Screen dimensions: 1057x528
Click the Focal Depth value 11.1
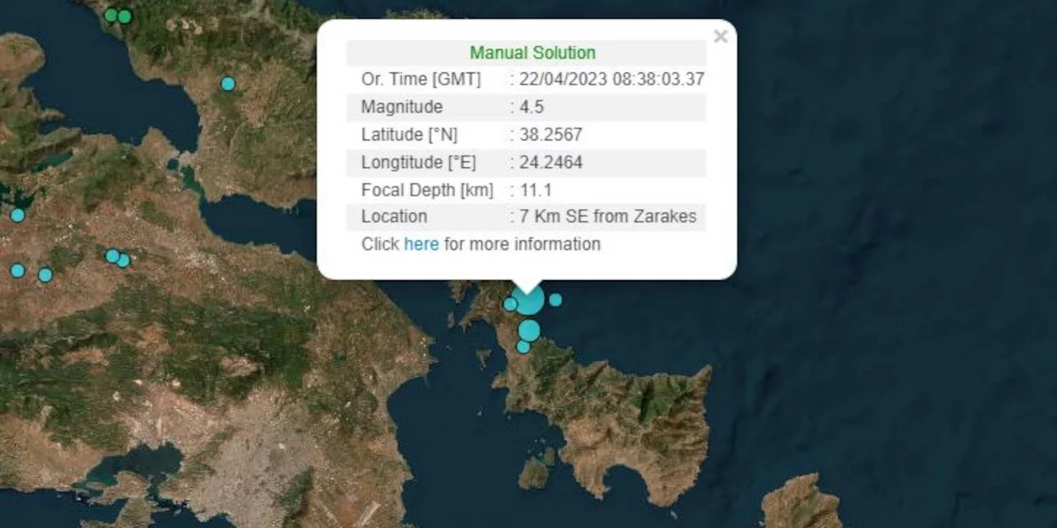[x=536, y=190]
